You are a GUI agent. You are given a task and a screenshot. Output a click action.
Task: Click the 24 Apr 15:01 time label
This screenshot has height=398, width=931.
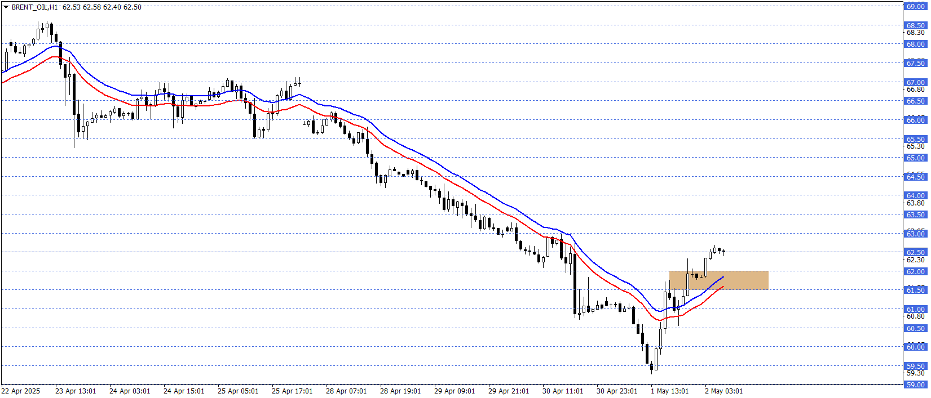(184, 391)
